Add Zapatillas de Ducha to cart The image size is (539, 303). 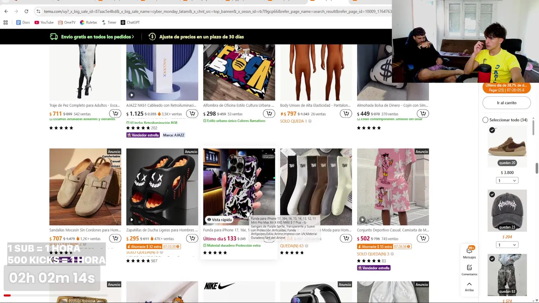point(192,238)
